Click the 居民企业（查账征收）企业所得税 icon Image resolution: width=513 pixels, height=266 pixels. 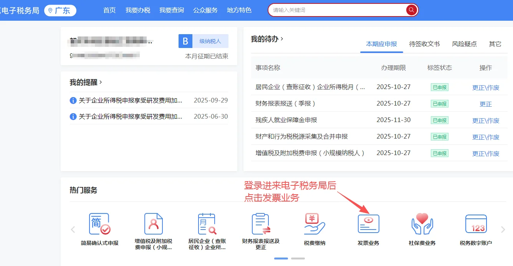point(207,223)
